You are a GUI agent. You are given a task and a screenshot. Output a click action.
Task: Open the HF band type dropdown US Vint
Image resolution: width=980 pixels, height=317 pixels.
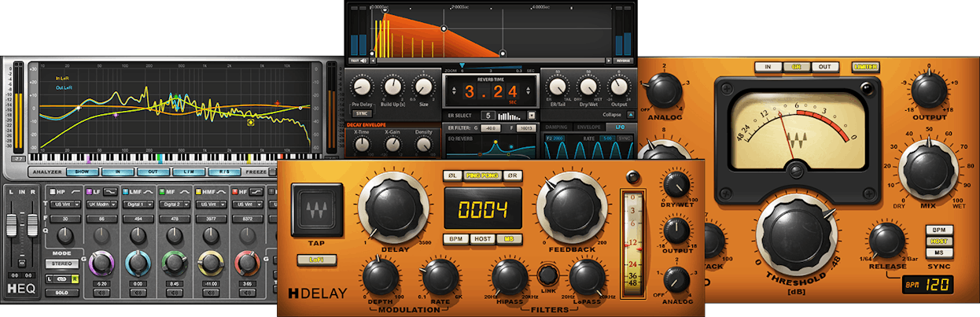[247, 204]
